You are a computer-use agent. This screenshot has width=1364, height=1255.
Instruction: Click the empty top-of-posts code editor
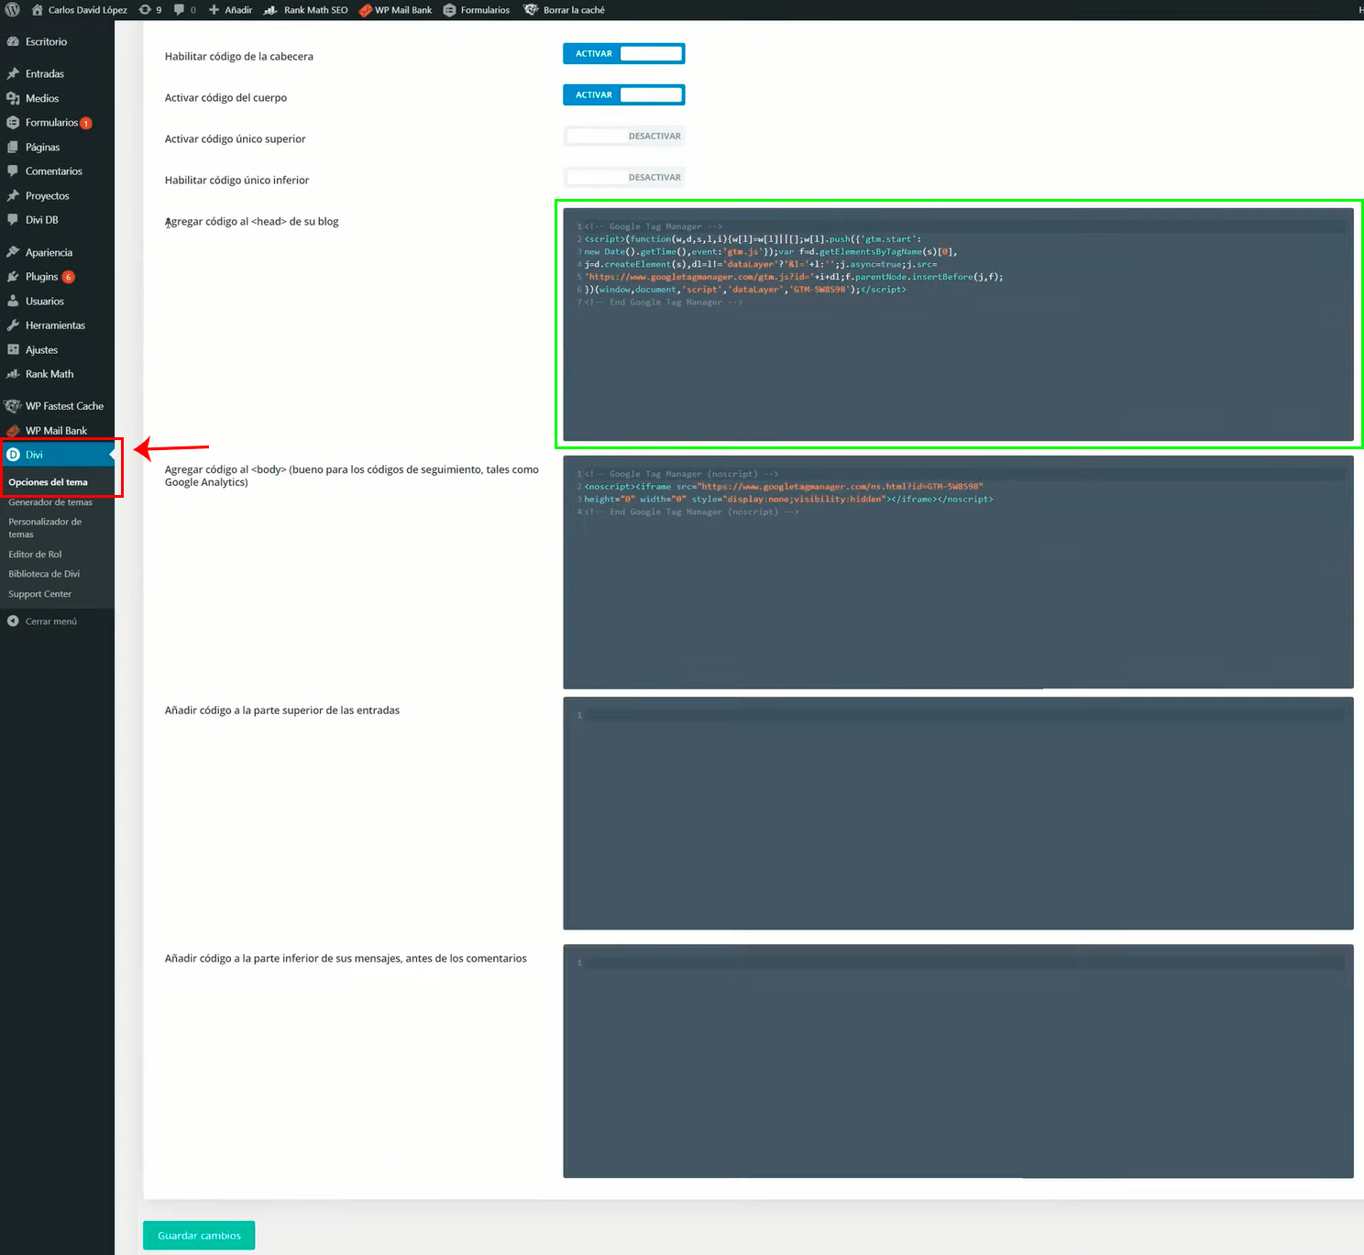click(958, 813)
